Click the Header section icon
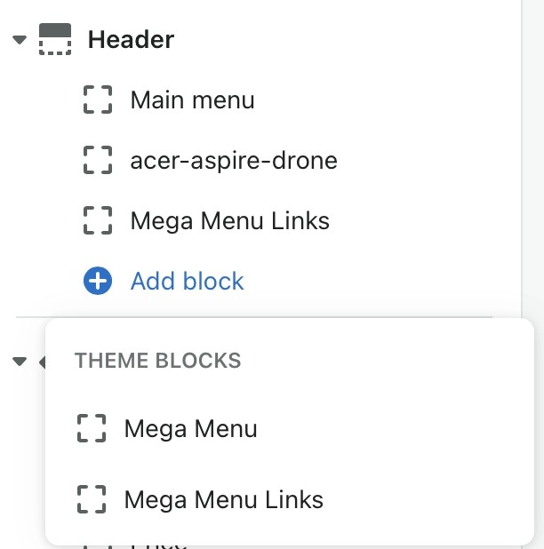Image resolution: width=544 pixels, height=549 pixels. coord(55,40)
